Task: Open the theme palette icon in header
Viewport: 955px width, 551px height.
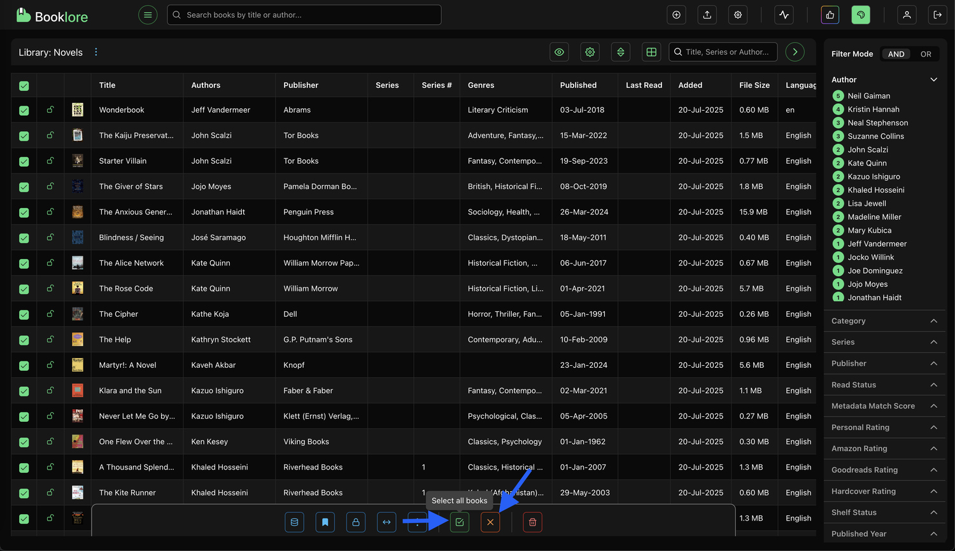Action: pos(860,15)
